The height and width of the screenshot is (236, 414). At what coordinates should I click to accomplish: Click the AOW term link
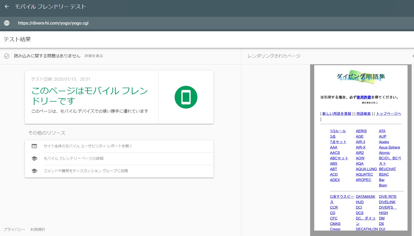click(x=360, y=158)
